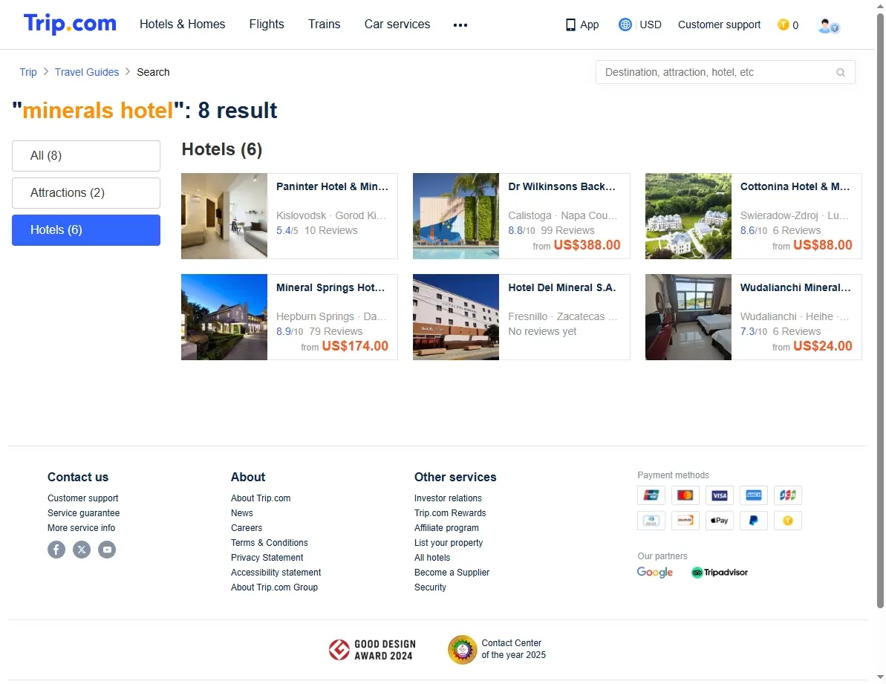The image size is (886, 684).
Task: Open the Accessibility statement link
Action: click(276, 572)
